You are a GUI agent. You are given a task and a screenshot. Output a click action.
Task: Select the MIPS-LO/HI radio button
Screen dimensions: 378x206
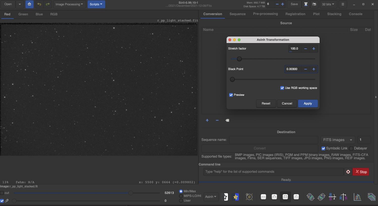pos(181,196)
